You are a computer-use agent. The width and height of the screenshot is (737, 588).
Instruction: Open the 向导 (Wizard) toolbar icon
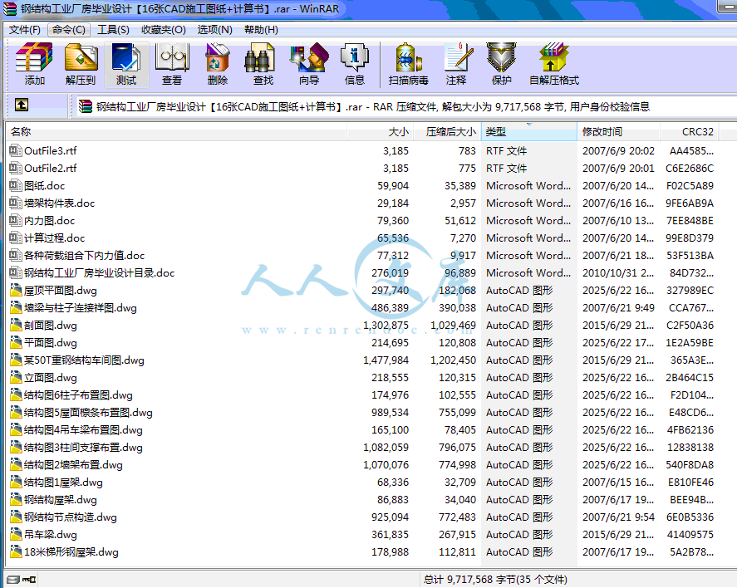309,58
